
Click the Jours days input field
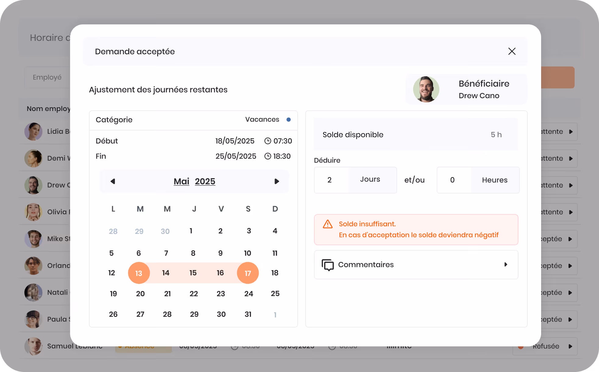[332, 180]
